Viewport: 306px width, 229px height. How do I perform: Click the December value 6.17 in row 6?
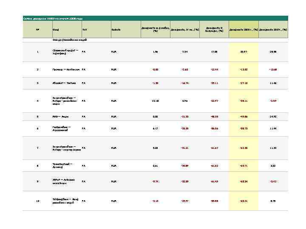coord(156,128)
